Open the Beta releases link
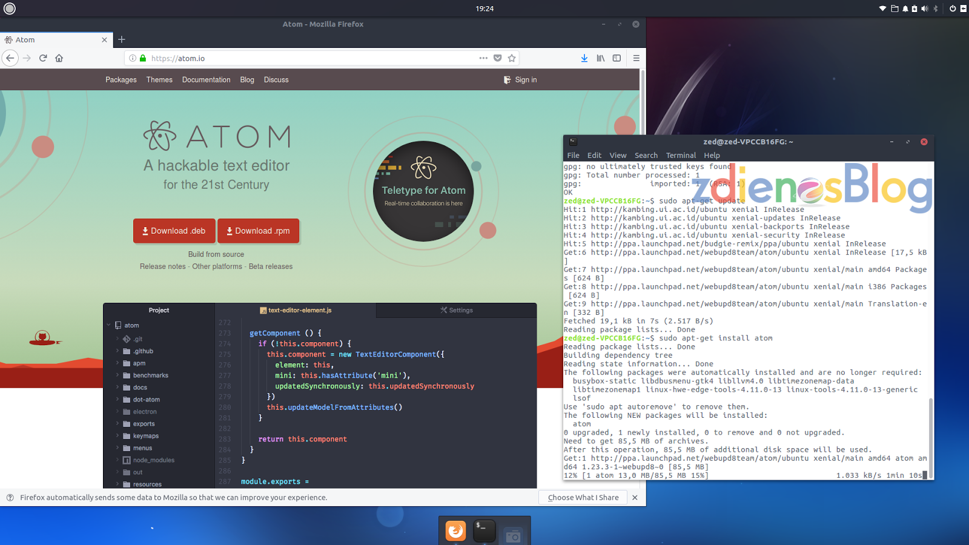Viewport: 969px width, 545px height. (271, 266)
